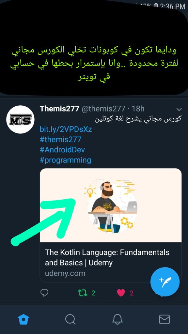188x334 pixels.
Task: Toggle the retweet icon
Action: (83, 293)
